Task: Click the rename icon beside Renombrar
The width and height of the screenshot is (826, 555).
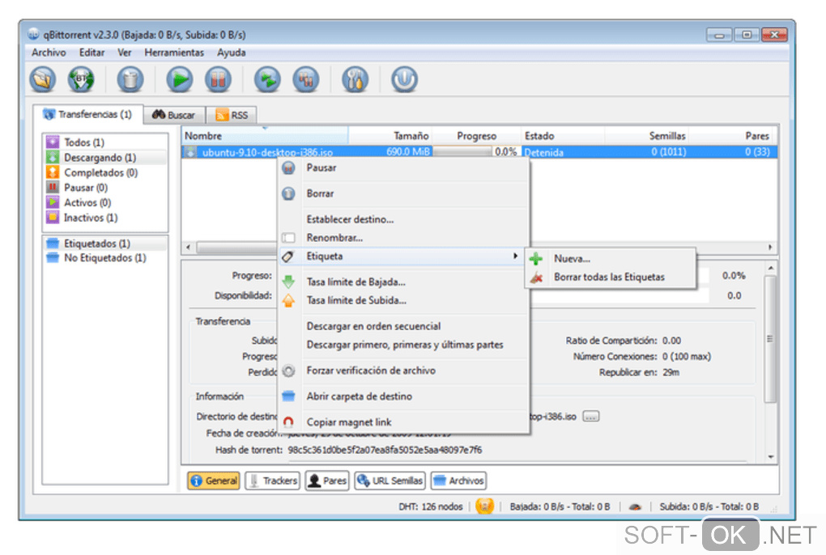Action: click(288, 238)
